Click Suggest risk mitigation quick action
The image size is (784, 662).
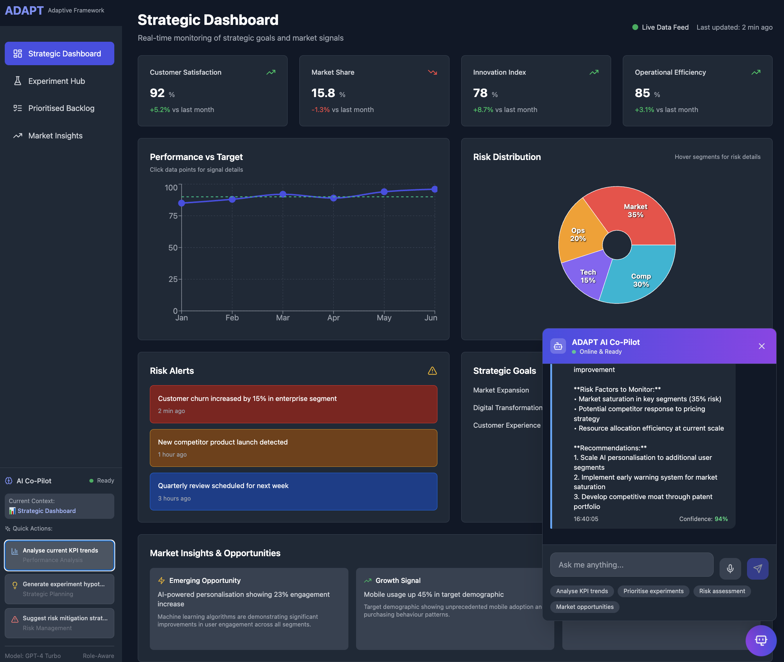pos(59,623)
